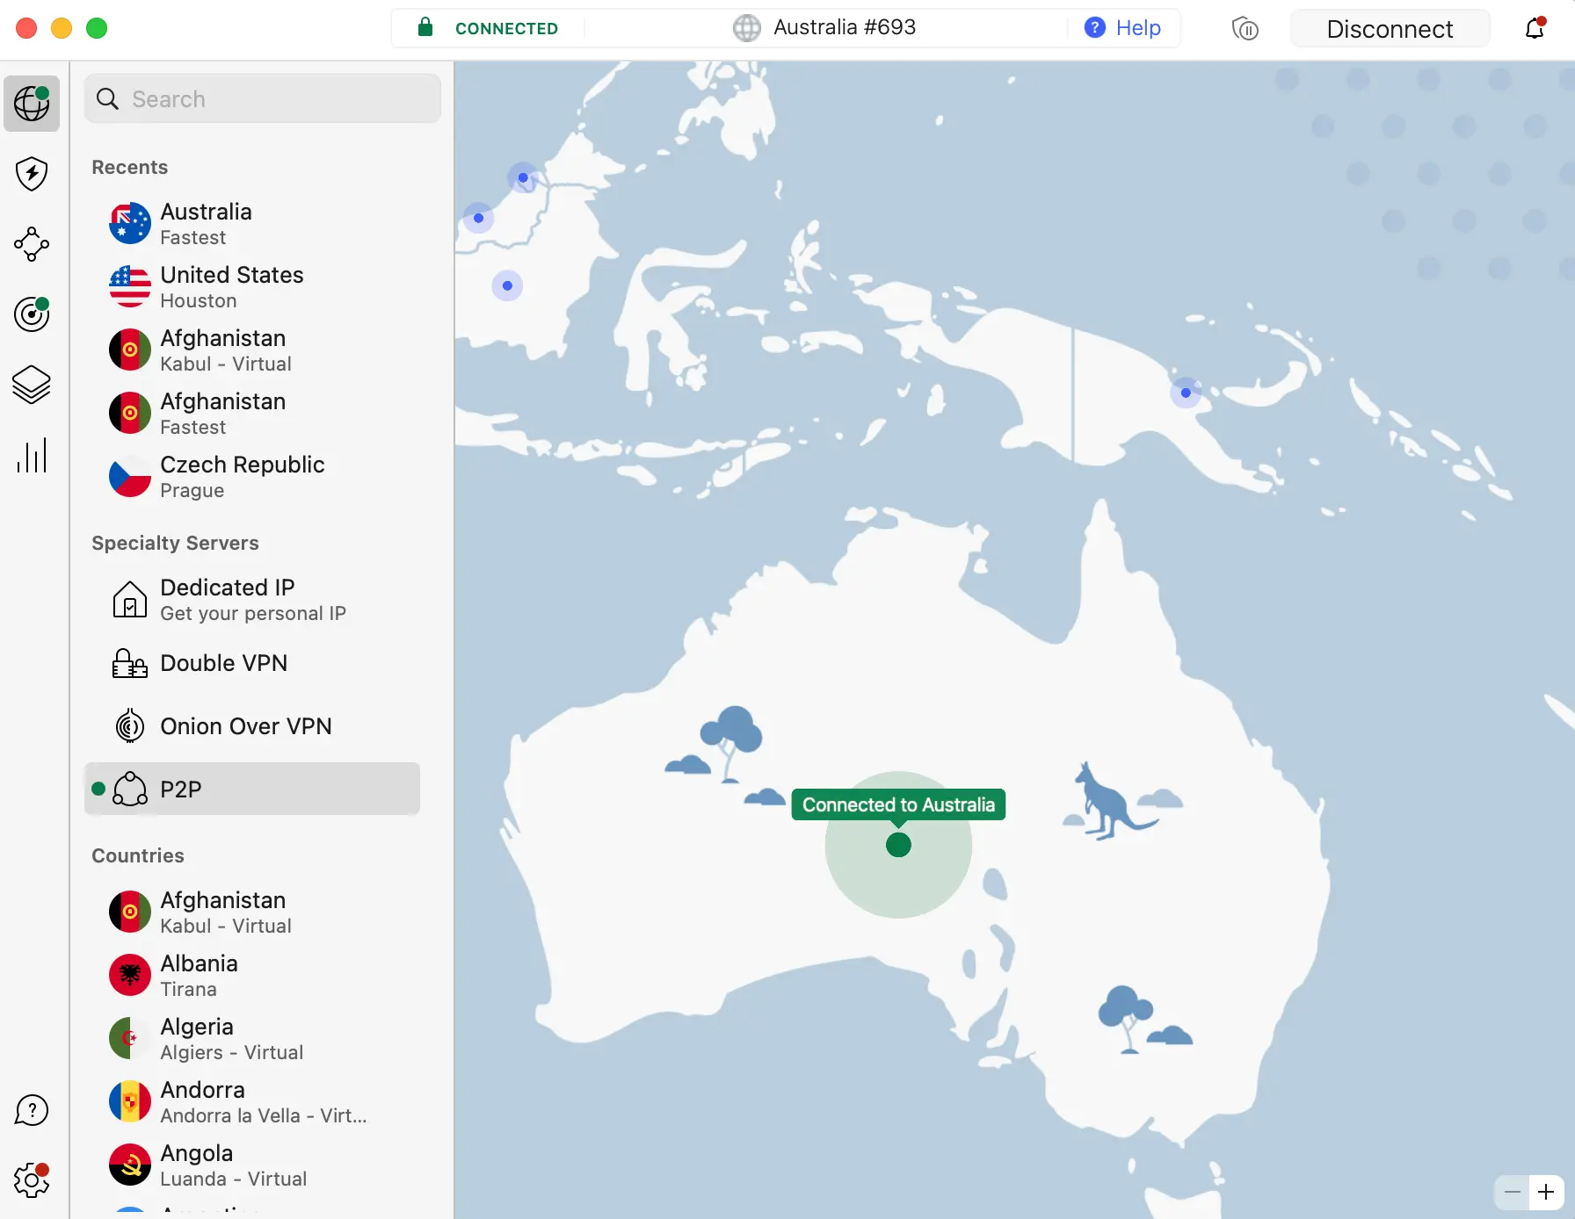Open the stacked layers icon in sidebar

(x=32, y=385)
